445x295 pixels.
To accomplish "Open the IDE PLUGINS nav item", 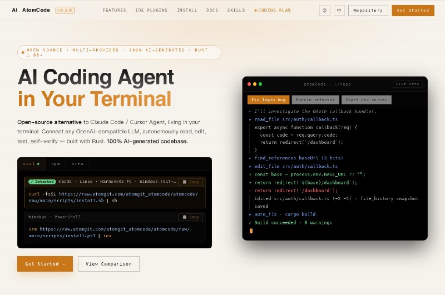I will (151, 10).
